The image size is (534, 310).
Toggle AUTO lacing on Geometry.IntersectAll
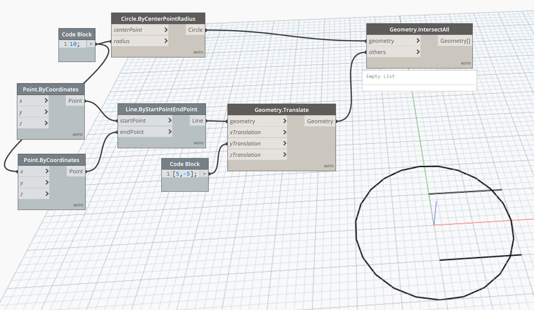tap(465, 63)
